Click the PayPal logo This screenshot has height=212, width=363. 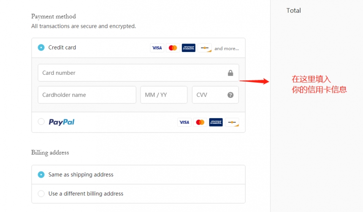62,122
